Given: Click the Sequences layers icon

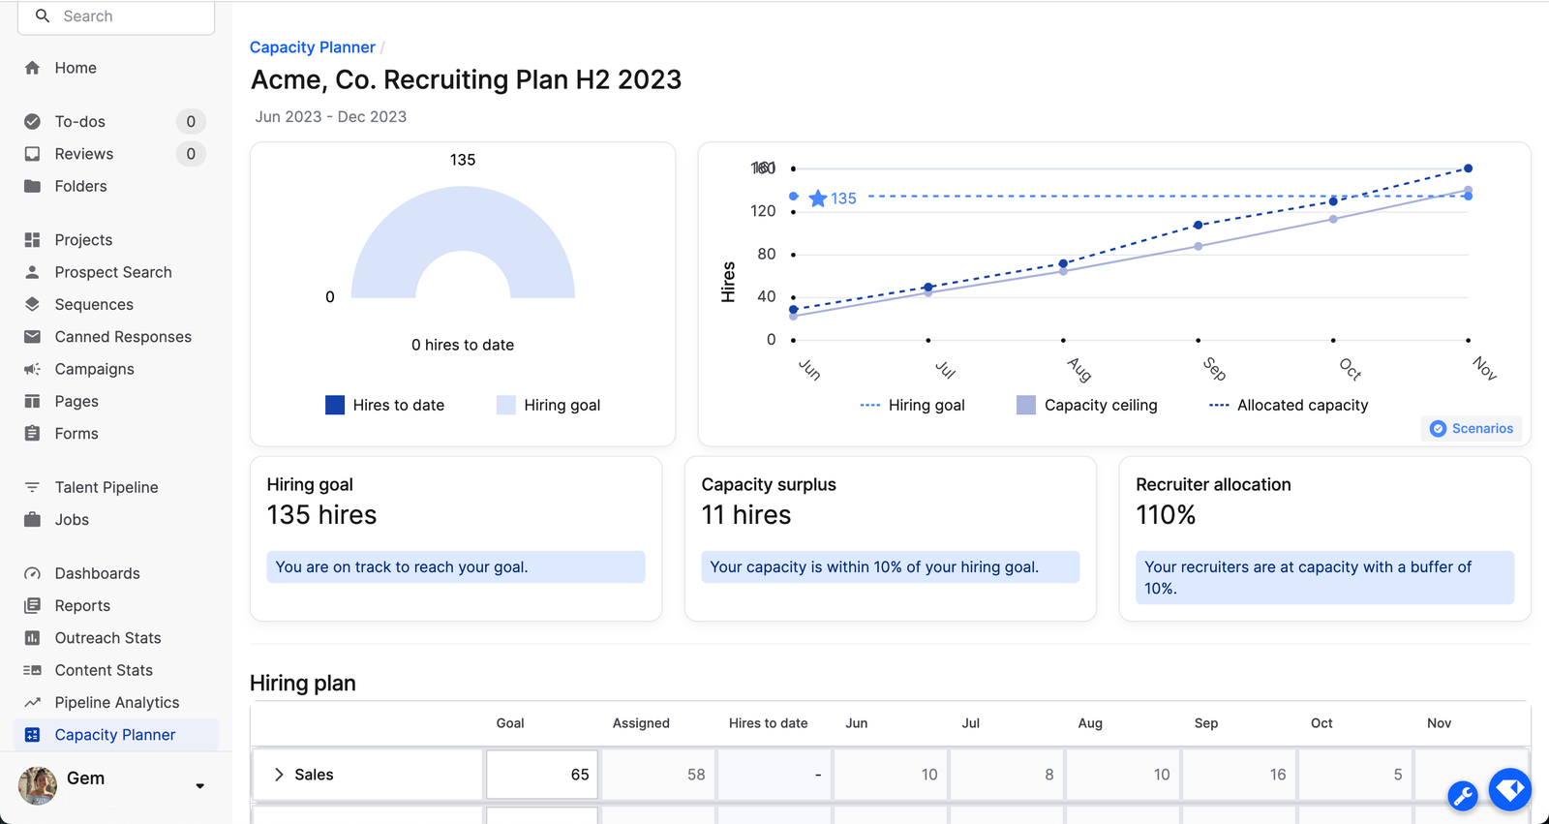Looking at the screenshot, I should [33, 304].
